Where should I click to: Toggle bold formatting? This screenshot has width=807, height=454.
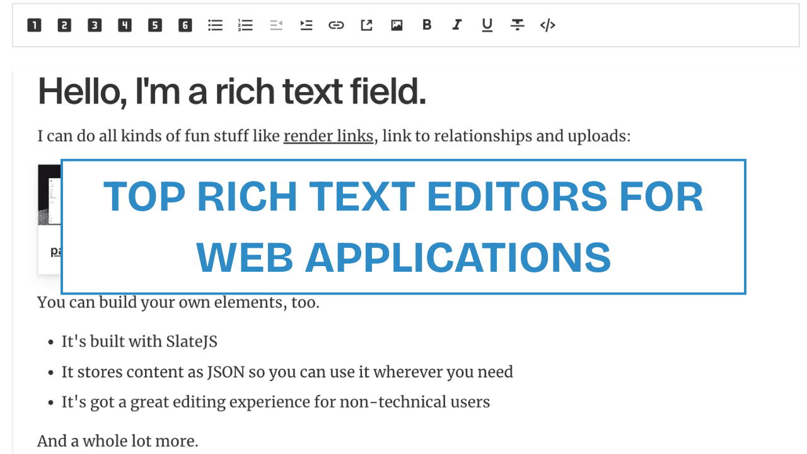pos(427,25)
